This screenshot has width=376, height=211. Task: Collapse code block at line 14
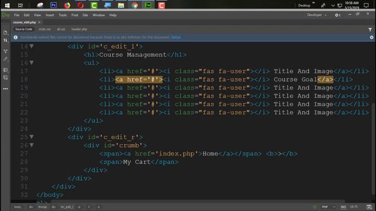(x=32, y=46)
